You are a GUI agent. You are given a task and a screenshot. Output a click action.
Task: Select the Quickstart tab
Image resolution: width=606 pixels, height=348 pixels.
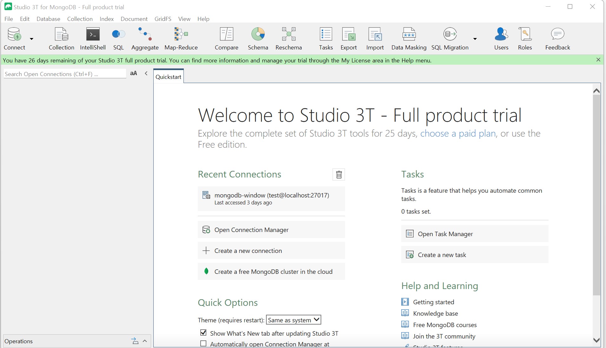click(x=168, y=77)
